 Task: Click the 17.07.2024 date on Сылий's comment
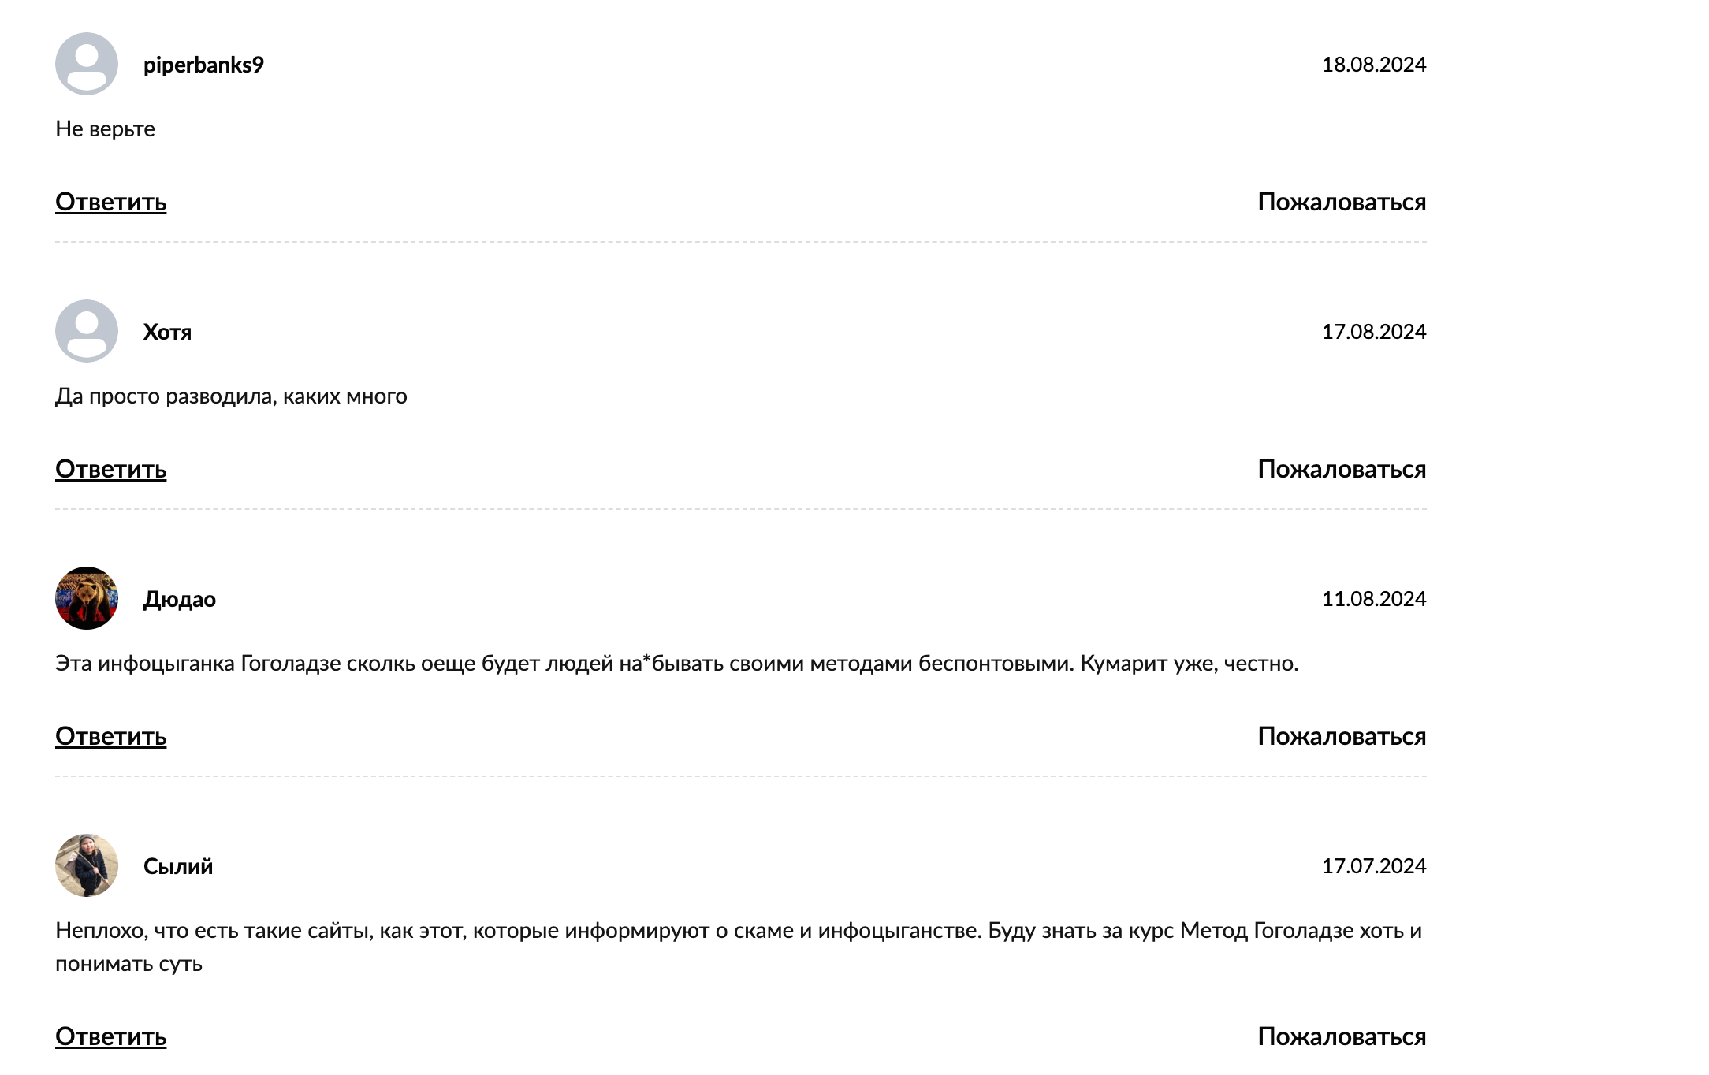pyautogui.click(x=1374, y=866)
